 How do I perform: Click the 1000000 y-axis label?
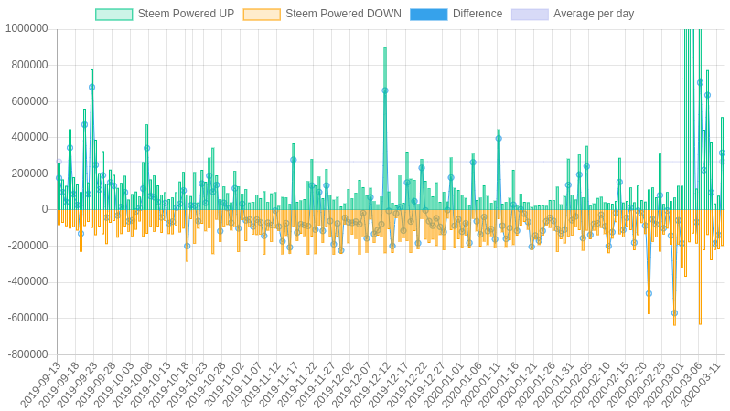pos(27,29)
